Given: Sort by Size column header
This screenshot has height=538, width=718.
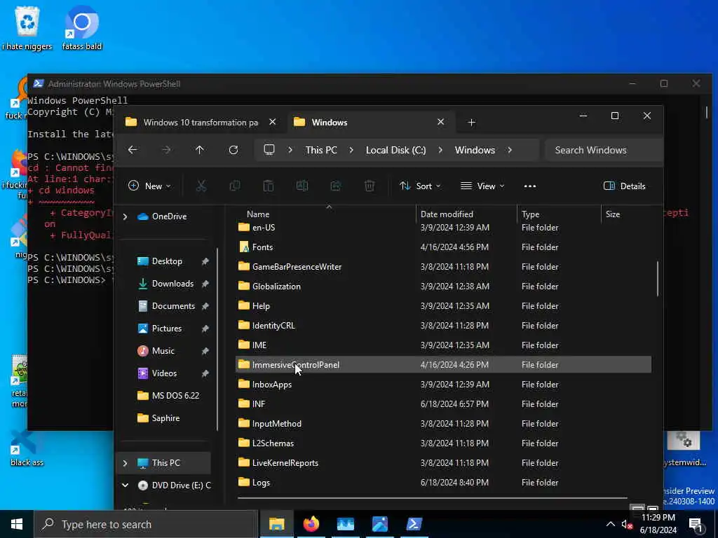Looking at the screenshot, I should click(x=613, y=214).
